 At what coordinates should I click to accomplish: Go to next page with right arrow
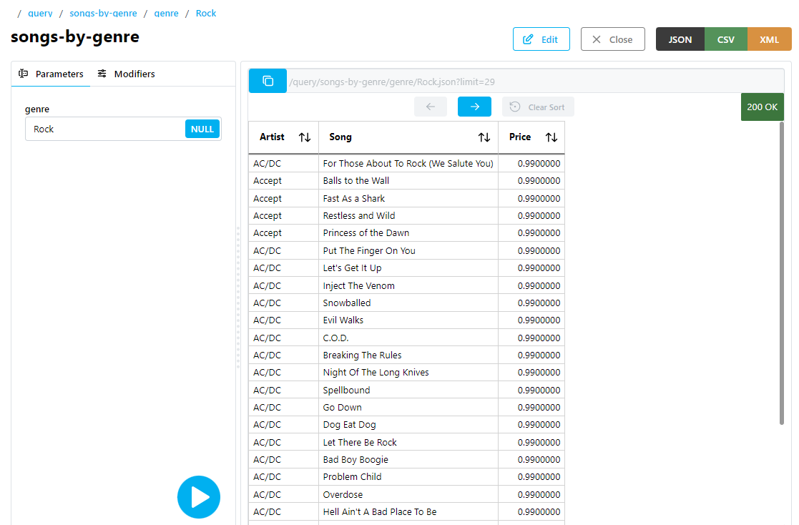coord(474,107)
